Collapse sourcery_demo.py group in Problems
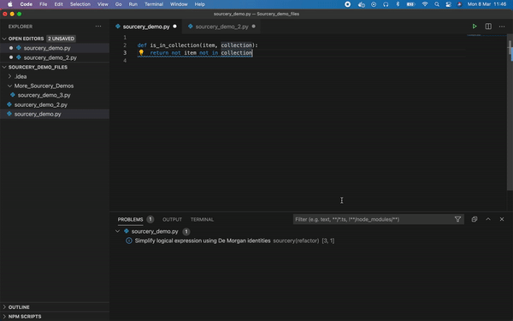Screen dimensions: 513x321 [117, 231]
